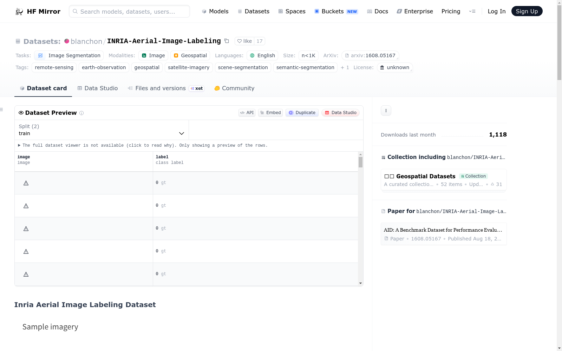The image size is (562, 351).
Task: Expand the full dataset viewer unavailable notice
Action: [143, 145]
